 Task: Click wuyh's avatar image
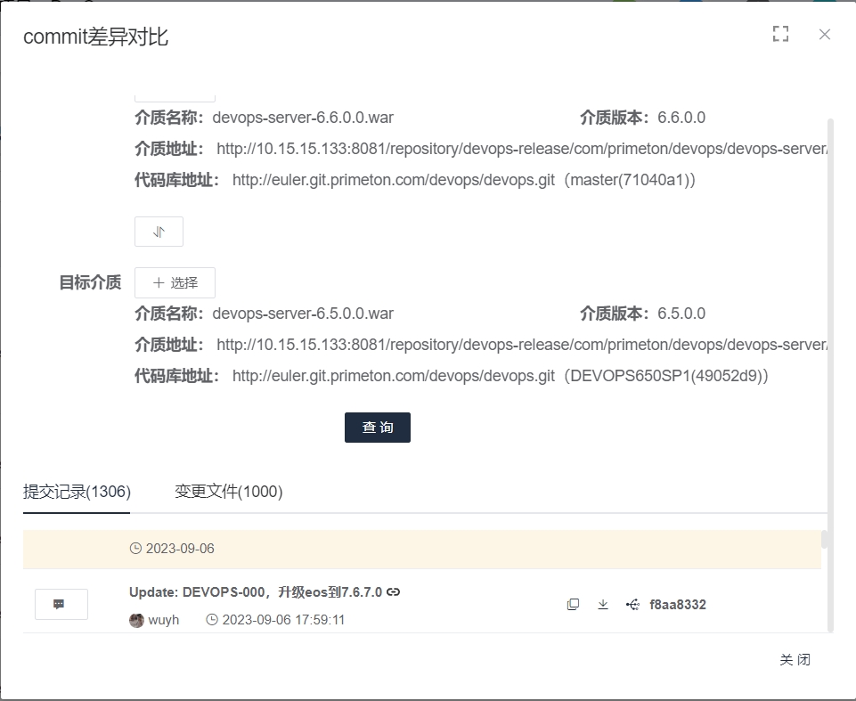pyautogui.click(x=136, y=620)
